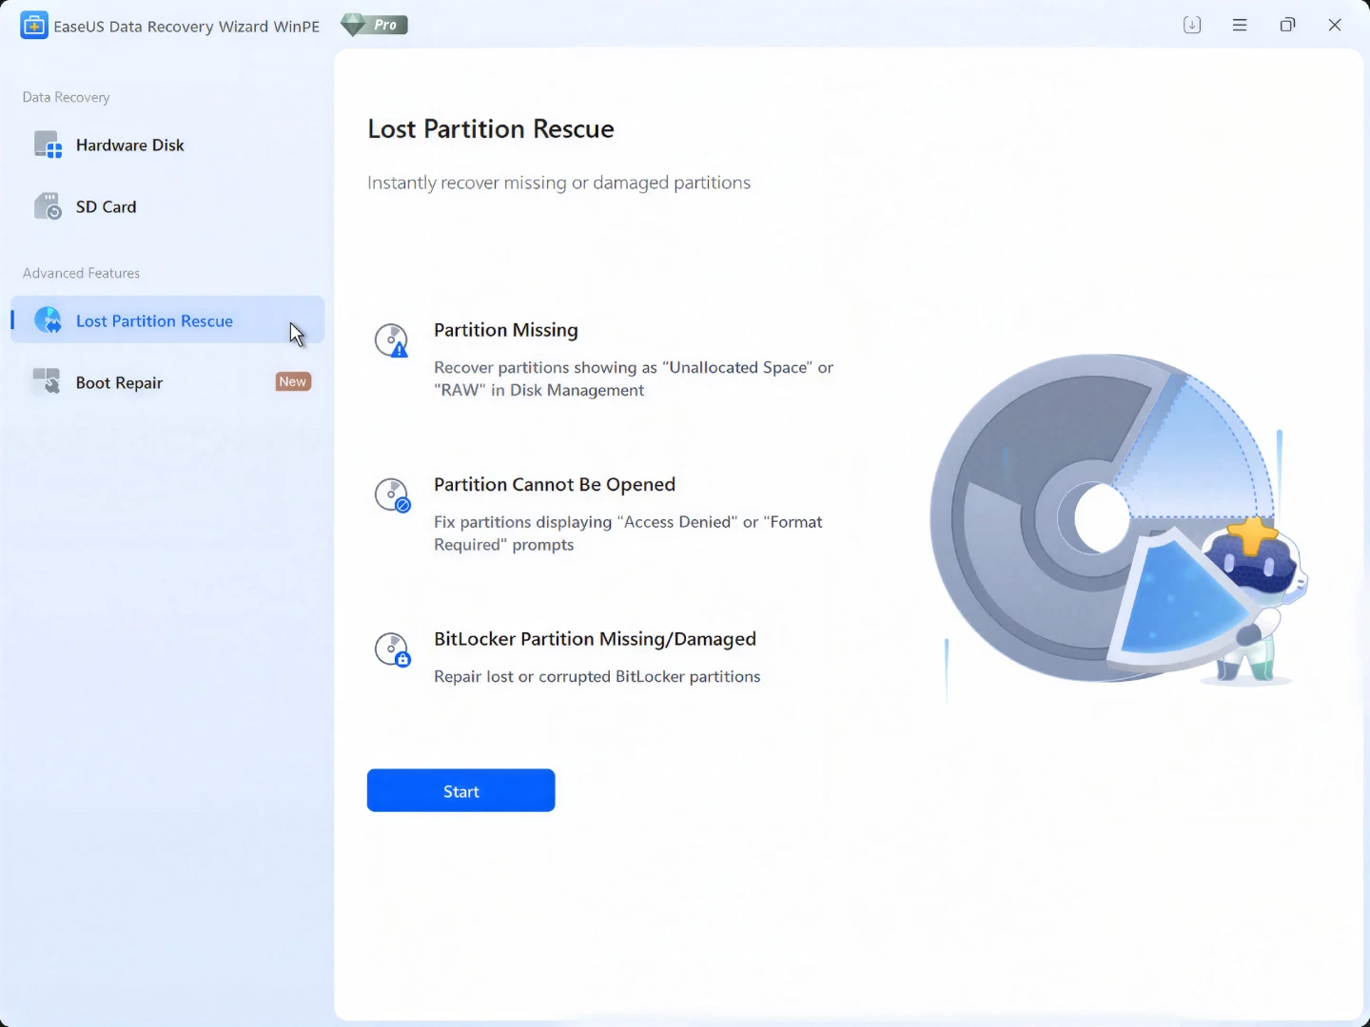The height and width of the screenshot is (1027, 1370).
Task: Start the lost partition scan
Action: coord(460,790)
